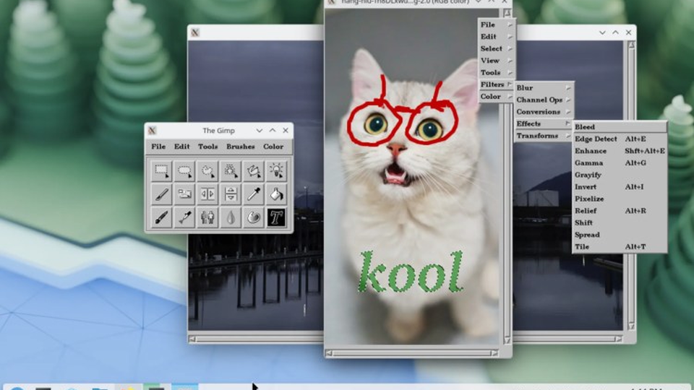Select the elliptical selection tool
The image size is (694, 390).
184,171
